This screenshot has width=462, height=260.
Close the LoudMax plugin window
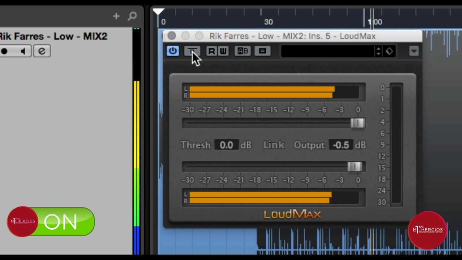pos(172,36)
